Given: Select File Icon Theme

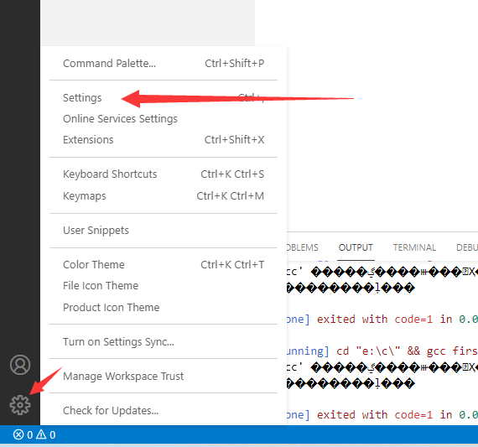Looking at the screenshot, I should pos(164,286).
